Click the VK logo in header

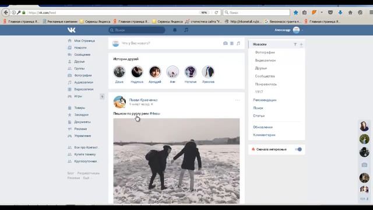point(71,30)
